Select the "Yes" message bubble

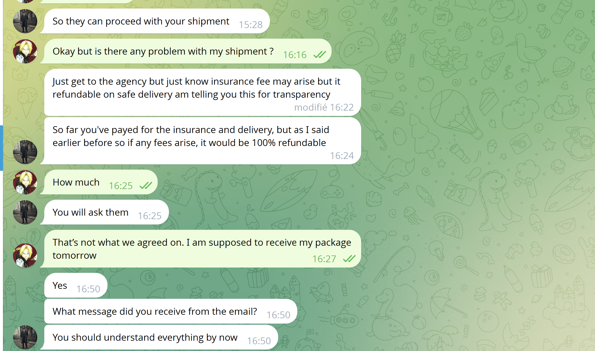pyautogui.click(x=60, y=286)
